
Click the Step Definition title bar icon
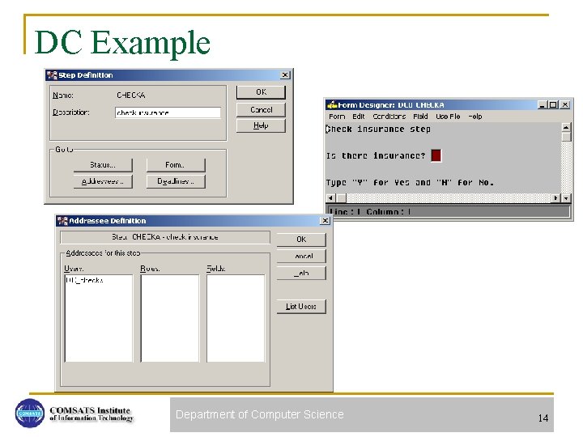52,75
